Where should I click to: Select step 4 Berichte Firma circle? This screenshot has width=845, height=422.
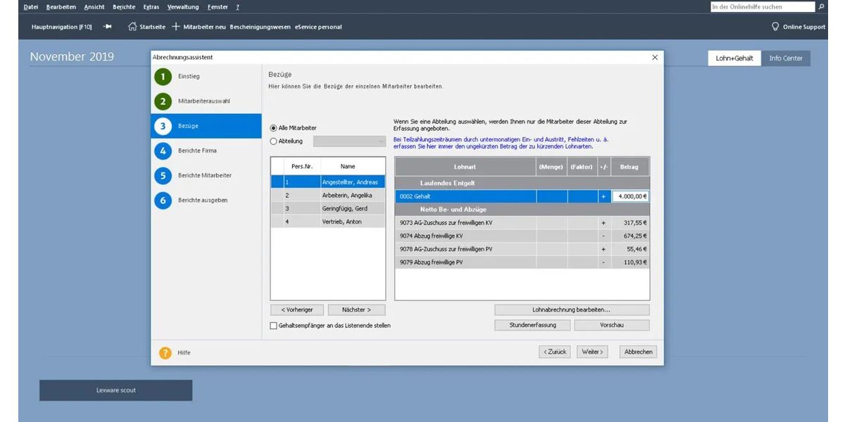tap(163, 151)
